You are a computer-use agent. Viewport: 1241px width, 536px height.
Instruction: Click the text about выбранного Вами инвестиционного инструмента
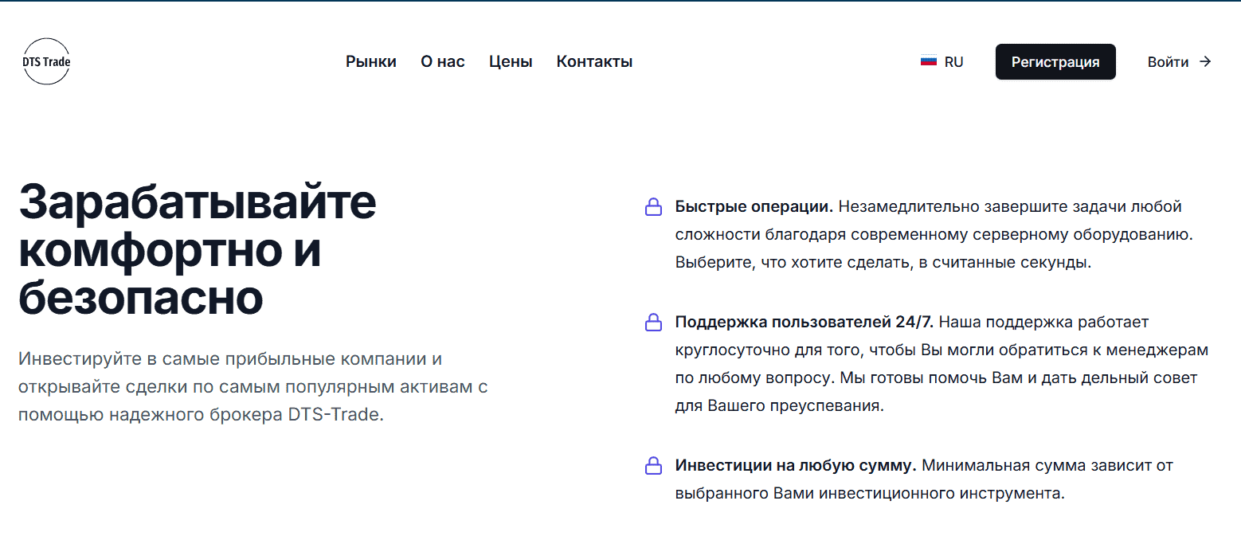click(869, 493)
